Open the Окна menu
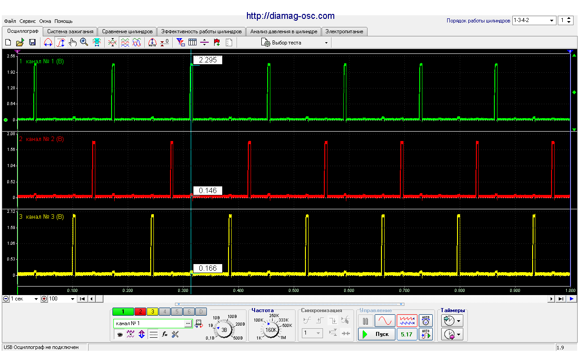Image resolution: width=583 pixels, height=353 pixels. (x=45, y=21)
